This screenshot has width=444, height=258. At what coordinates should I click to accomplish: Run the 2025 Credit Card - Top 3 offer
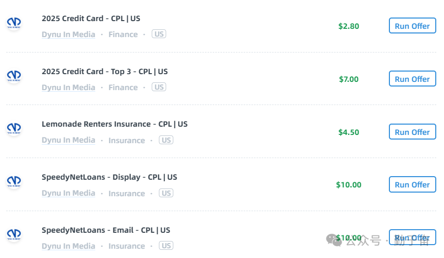412,79
